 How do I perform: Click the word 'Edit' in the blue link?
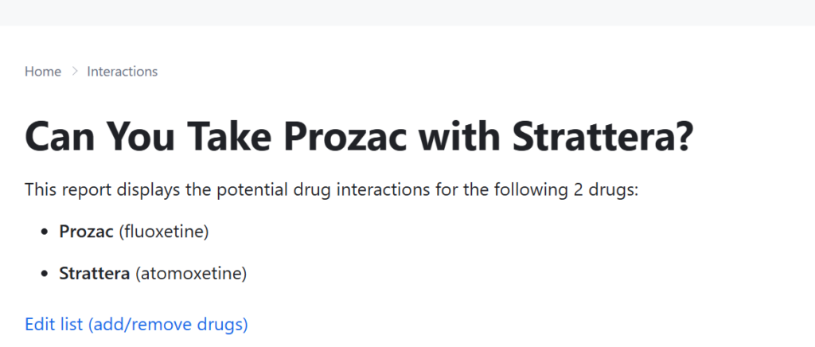click(40, 324)
